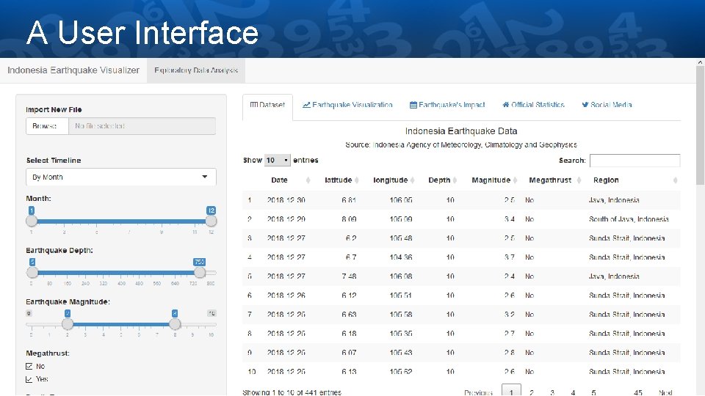Go to page 4 of the table
705x396 pixels.
[x=573, y=392]
